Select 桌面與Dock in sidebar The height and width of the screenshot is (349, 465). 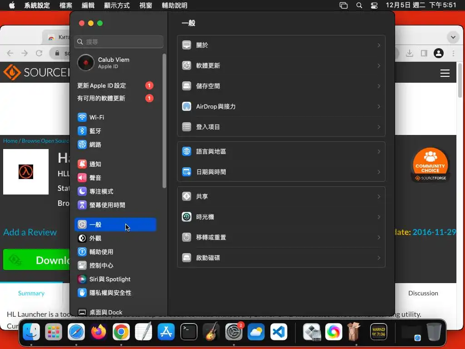coord(115,312)
